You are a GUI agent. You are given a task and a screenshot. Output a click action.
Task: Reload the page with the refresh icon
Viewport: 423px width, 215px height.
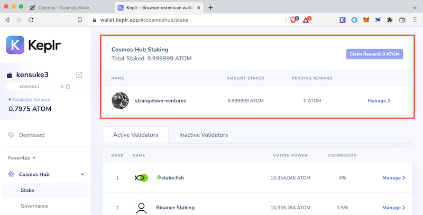click(31, 20)
